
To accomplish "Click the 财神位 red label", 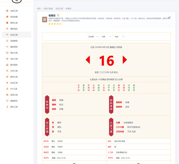I will click(47, 105).
